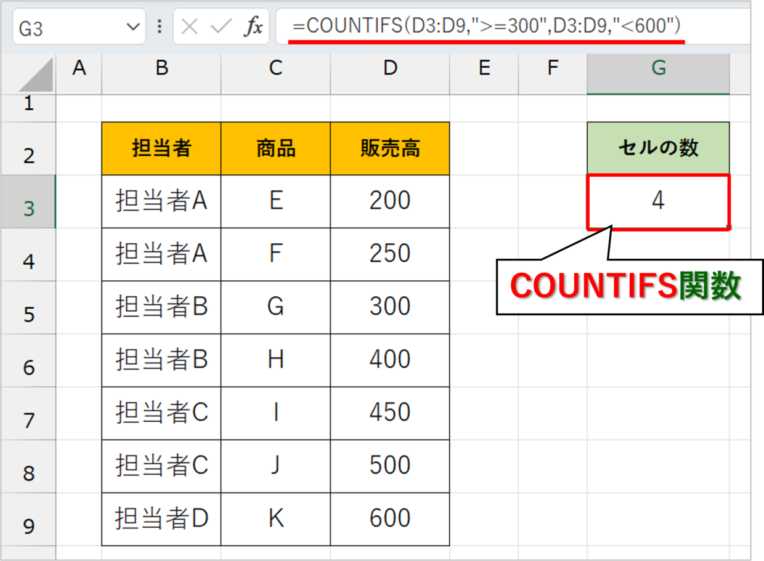Select all cells with the corner triangle
Viewport: 764px width, 561px height.
(x=36, y=75)
